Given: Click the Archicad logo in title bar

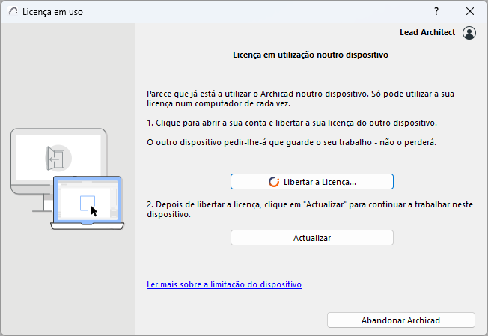Looking at the screenshot, I should pos(13,12).
